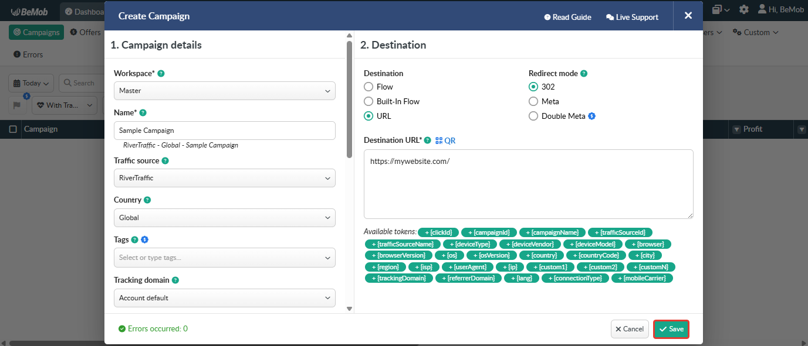The height and width of the screenshot is (346, 808).
Task: Select the Flow destination option
Action: point(368,87)
